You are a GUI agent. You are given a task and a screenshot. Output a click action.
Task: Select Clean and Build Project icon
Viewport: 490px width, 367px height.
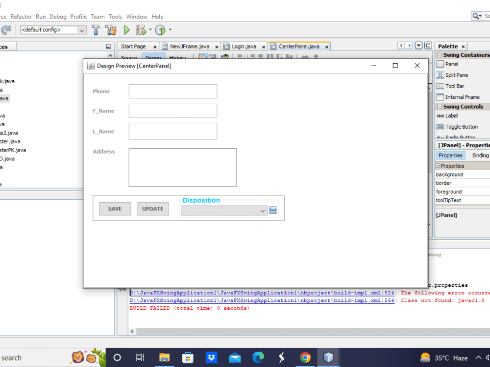111,29
